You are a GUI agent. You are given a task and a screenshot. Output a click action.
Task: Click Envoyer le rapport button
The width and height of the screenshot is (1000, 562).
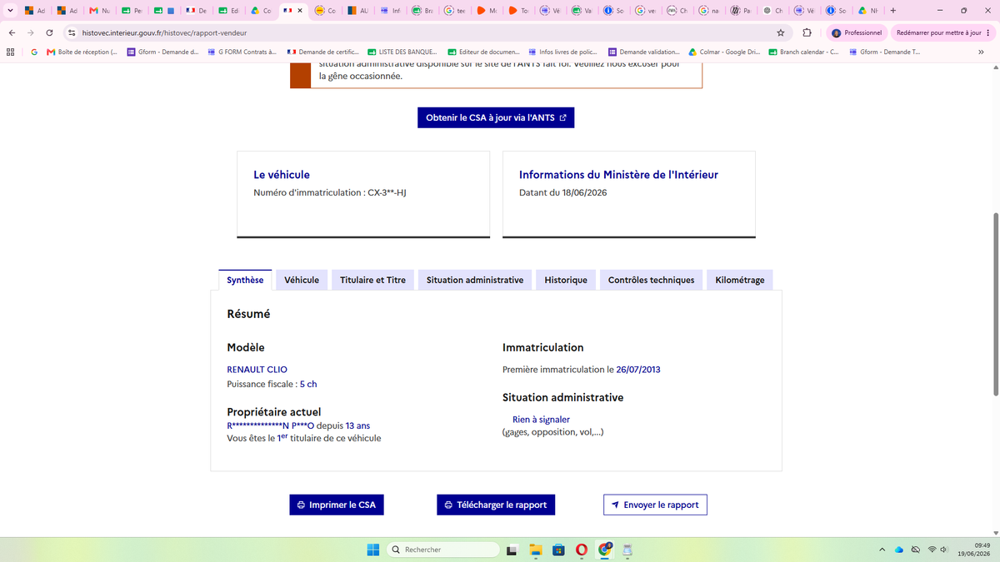655,505
